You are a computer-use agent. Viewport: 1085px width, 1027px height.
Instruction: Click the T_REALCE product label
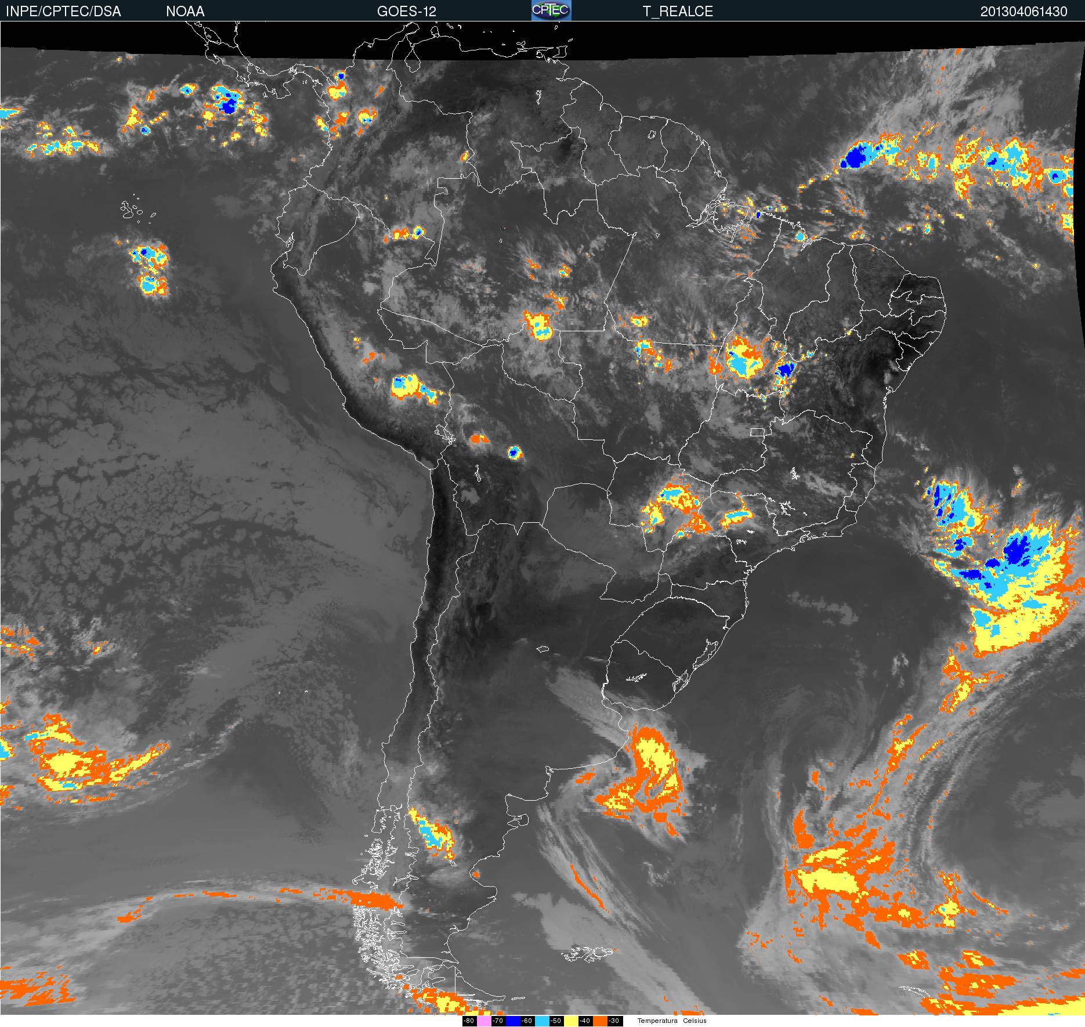(678, 12)
